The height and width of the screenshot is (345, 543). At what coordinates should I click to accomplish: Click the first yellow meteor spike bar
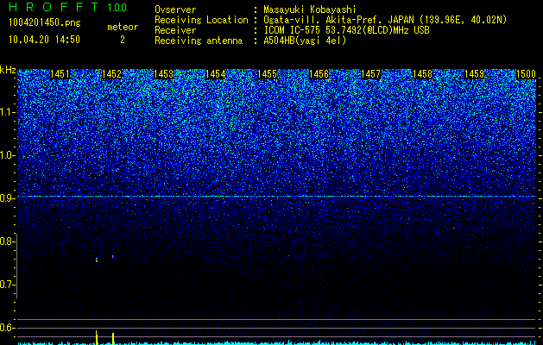[97, 337]
